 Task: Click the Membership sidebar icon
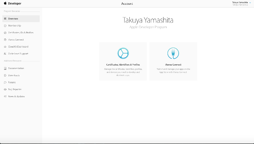5,26
